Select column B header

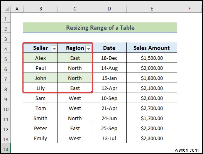(x=41, y=9)
